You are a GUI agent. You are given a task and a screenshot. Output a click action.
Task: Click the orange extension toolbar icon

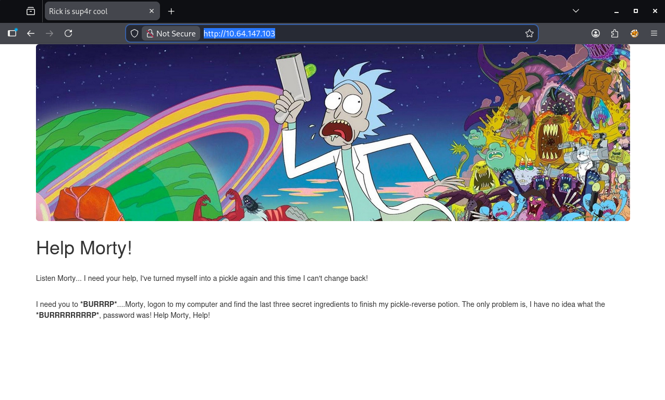pyautogui.click(x=634, y=33)
